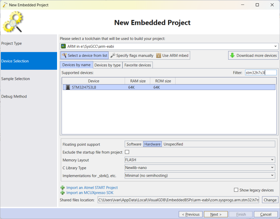Click the Use ARM mbed icon button
Screen dimensions: 280x219
[x=159, y=55]
